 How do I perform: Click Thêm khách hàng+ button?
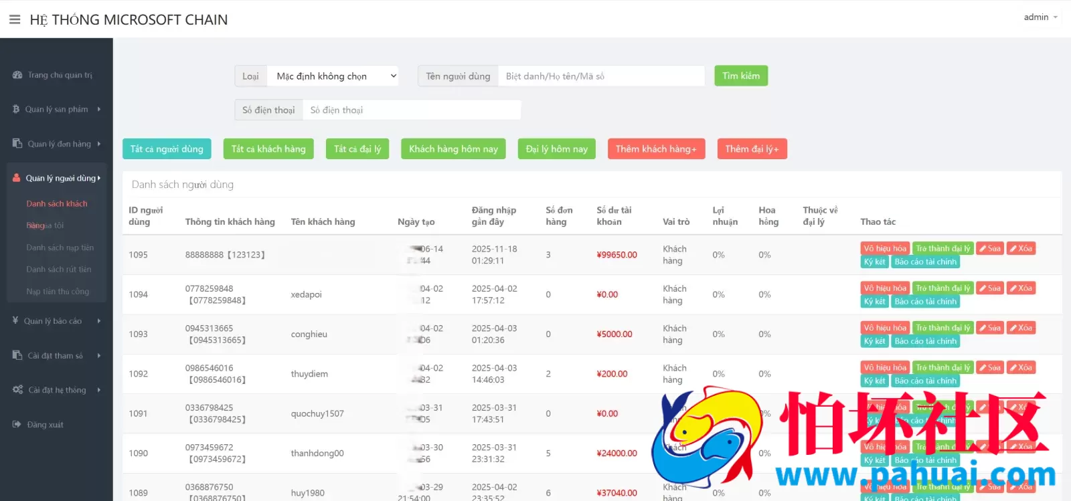coord(656,148)
